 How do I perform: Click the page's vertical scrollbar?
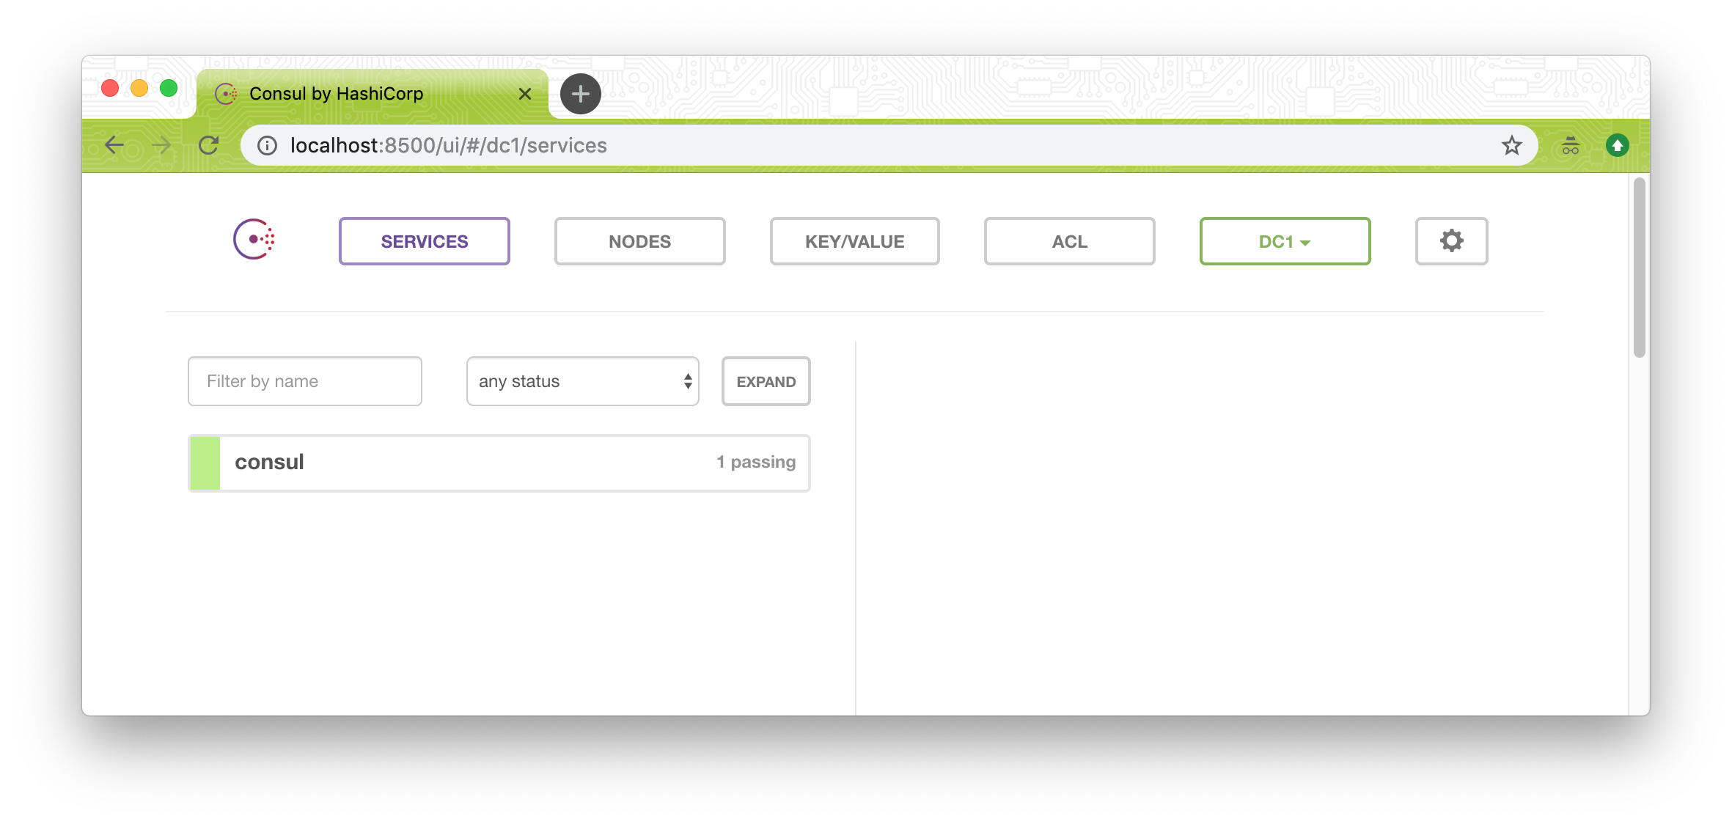pyautogui.click(x=1639, y=268)
